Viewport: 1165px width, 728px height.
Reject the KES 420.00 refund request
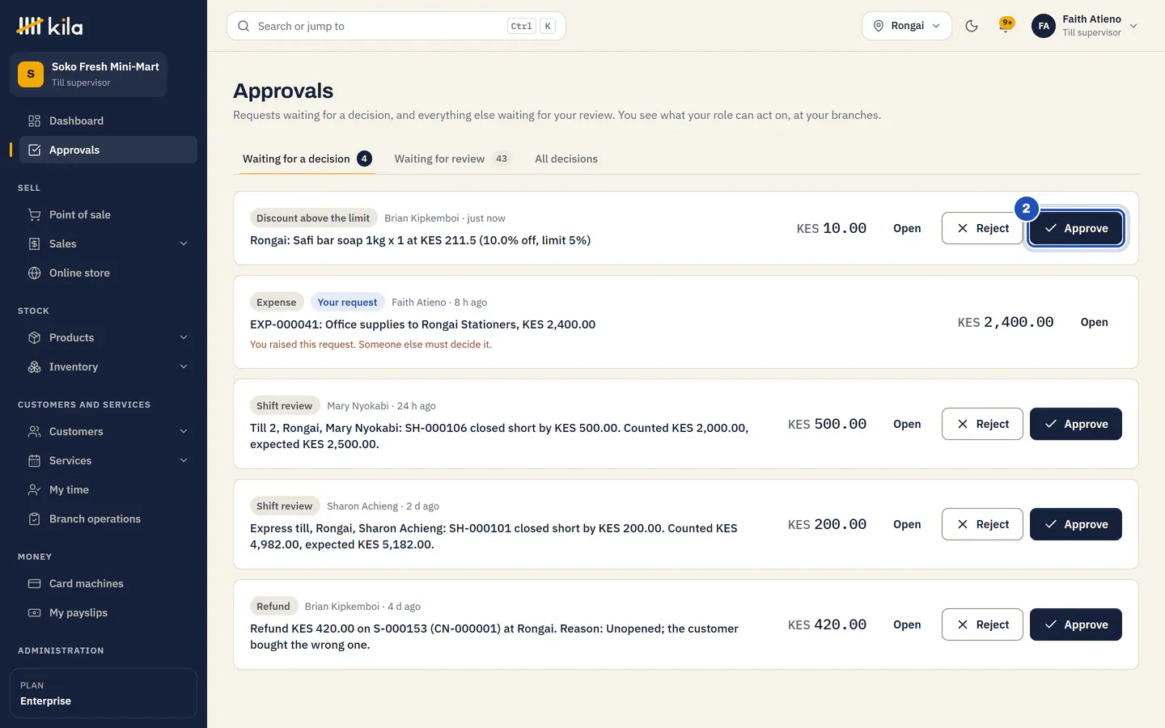(982, 624)
